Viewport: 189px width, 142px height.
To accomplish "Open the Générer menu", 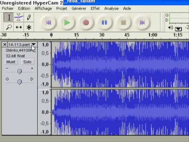I will click(x=79, y=9).
